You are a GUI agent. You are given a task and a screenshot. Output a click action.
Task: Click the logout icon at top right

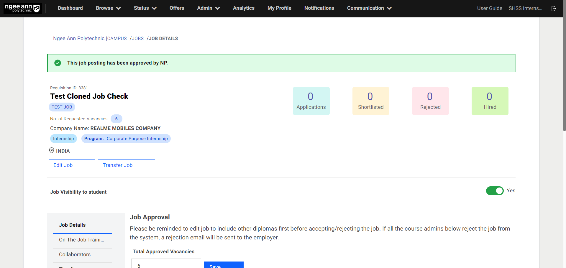pyautogui.click(x=553, y=9)
